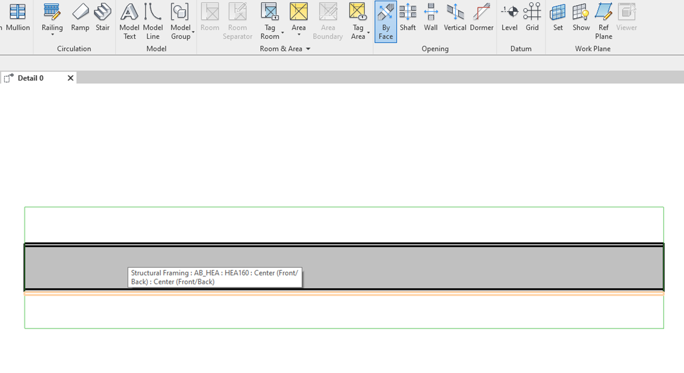The width and height of the screenshot is (684, 373).
Task: Switch to the Detail 0 view tab
Action: [30, 78]
